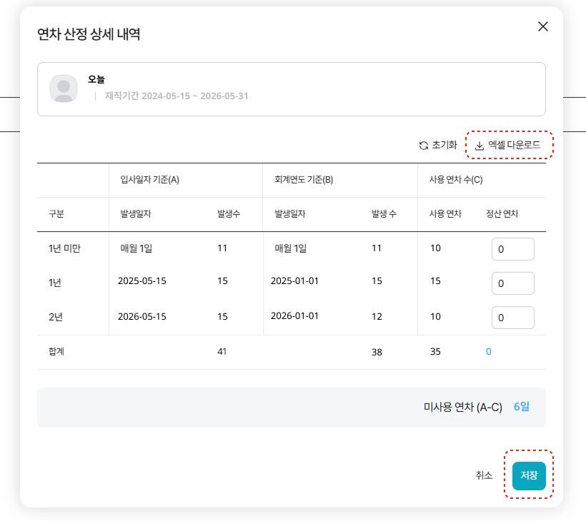This screenshot has height=521, width=586.
Task: Click the 재직기간 date range text
Action: point(177,96)
